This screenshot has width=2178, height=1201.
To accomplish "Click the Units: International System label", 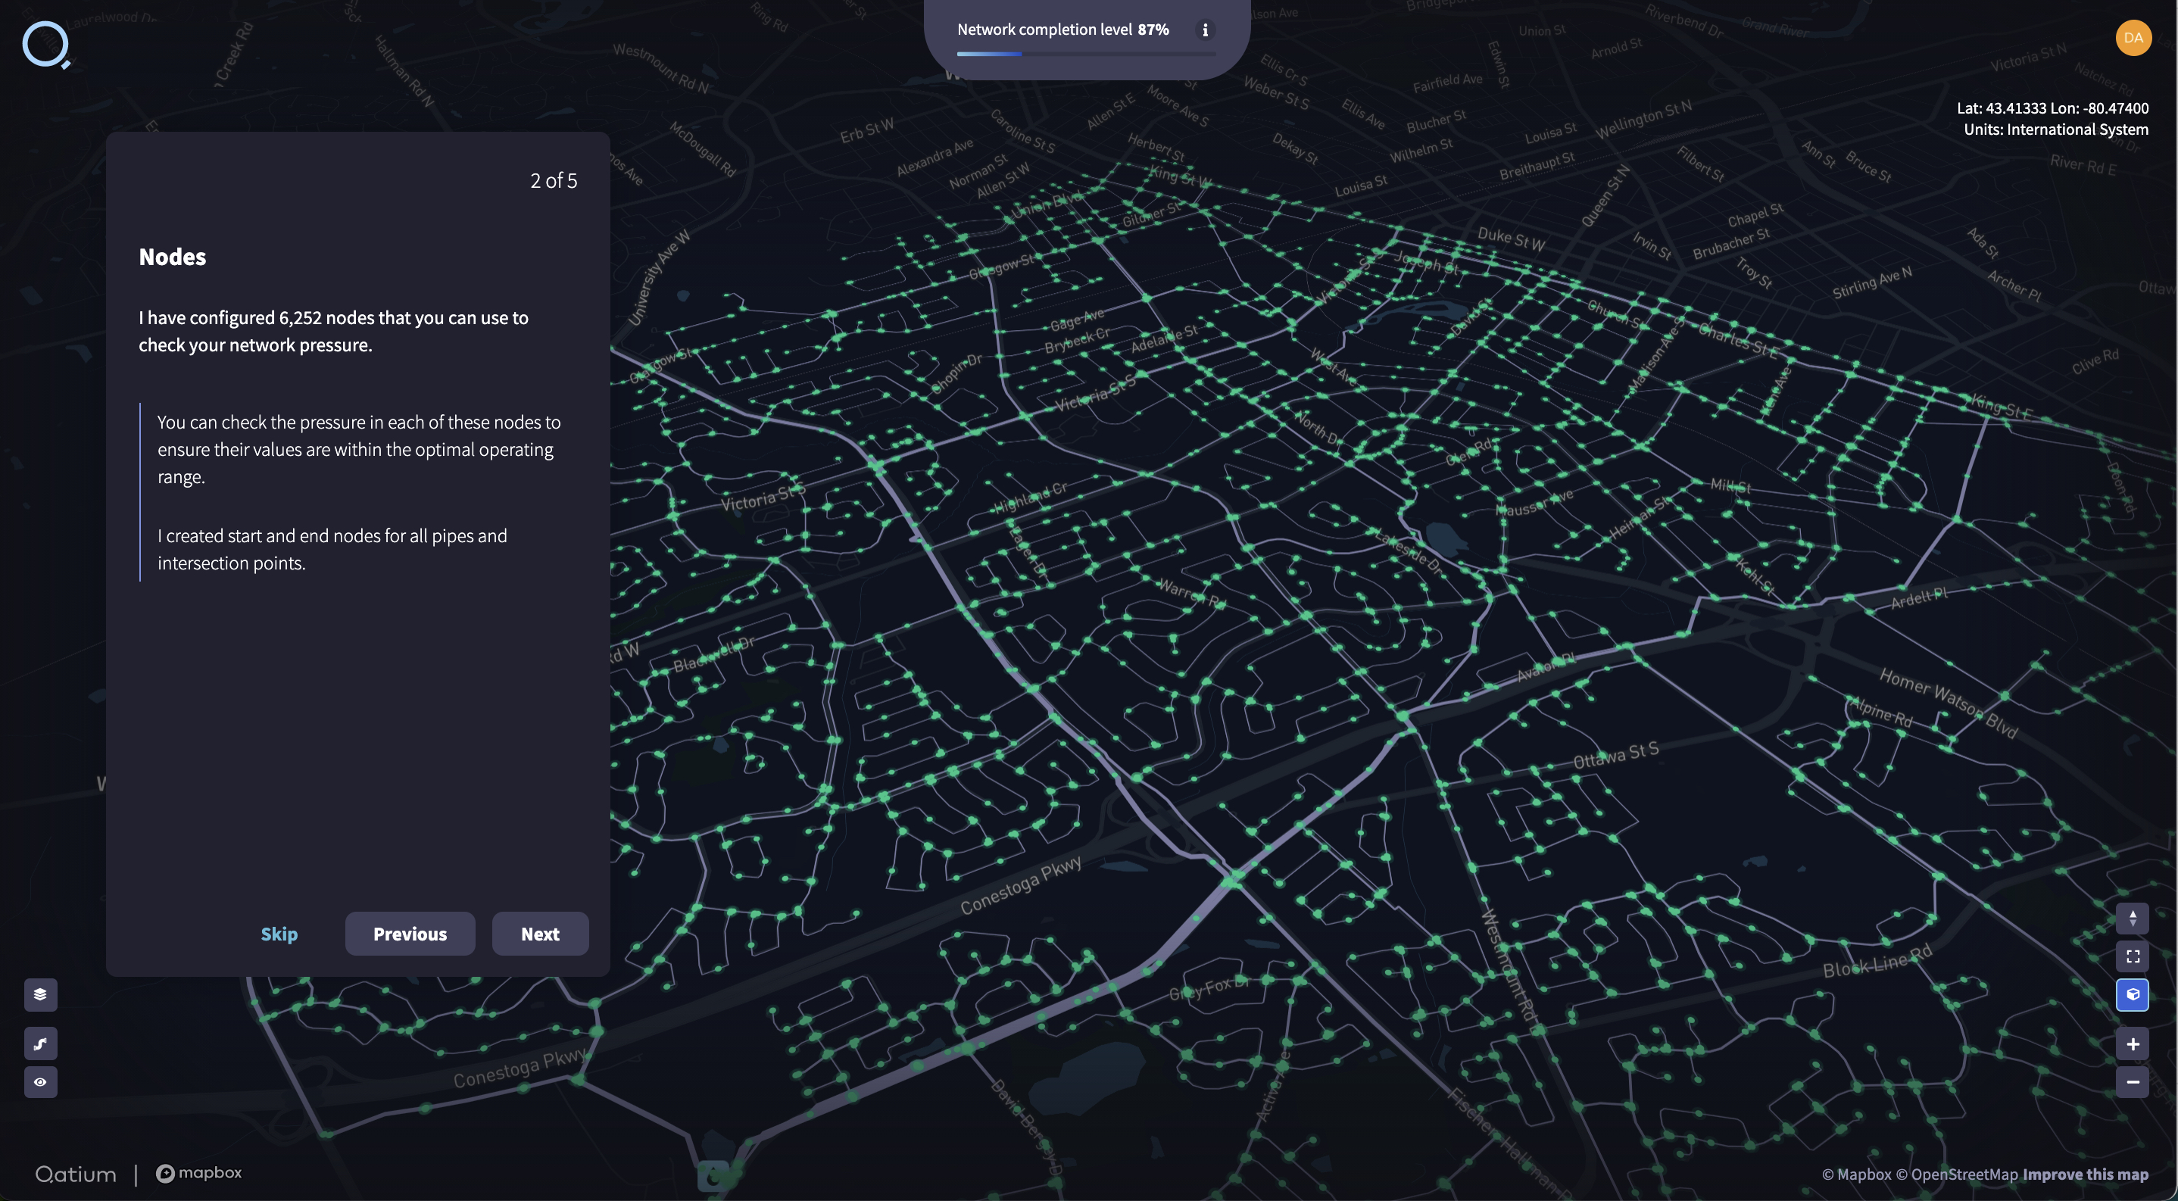I will (2055, 129).
